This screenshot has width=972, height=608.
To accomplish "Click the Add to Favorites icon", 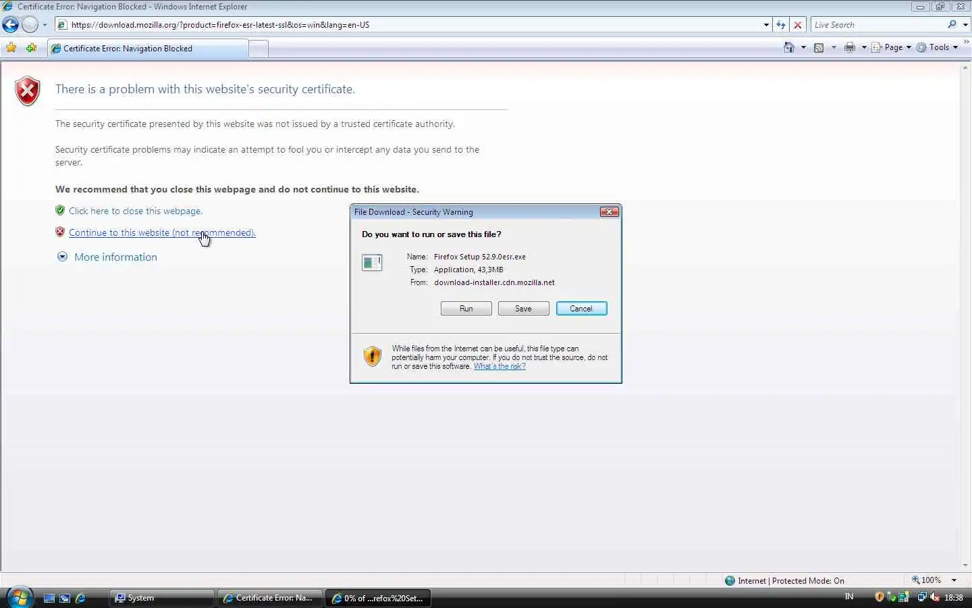I will coord(31,48).
